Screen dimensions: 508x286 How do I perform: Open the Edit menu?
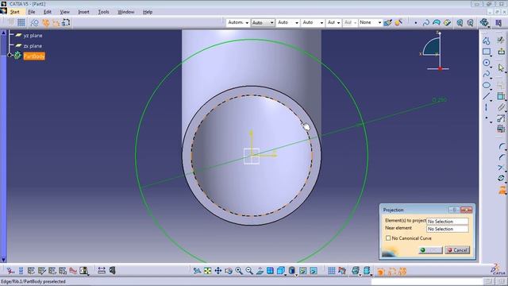point(48,12)
